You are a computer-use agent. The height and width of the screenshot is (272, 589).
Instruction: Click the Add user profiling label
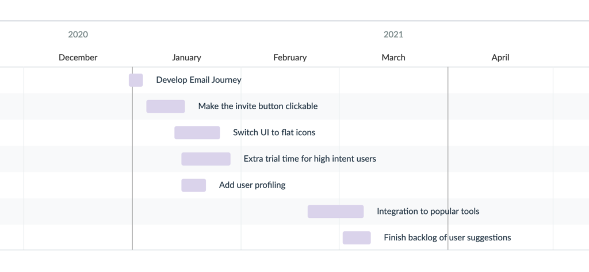pyautogui.click(x=253, y=185)
